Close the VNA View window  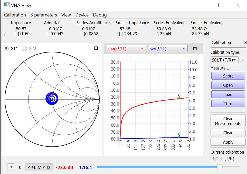[x=238, y=5]
